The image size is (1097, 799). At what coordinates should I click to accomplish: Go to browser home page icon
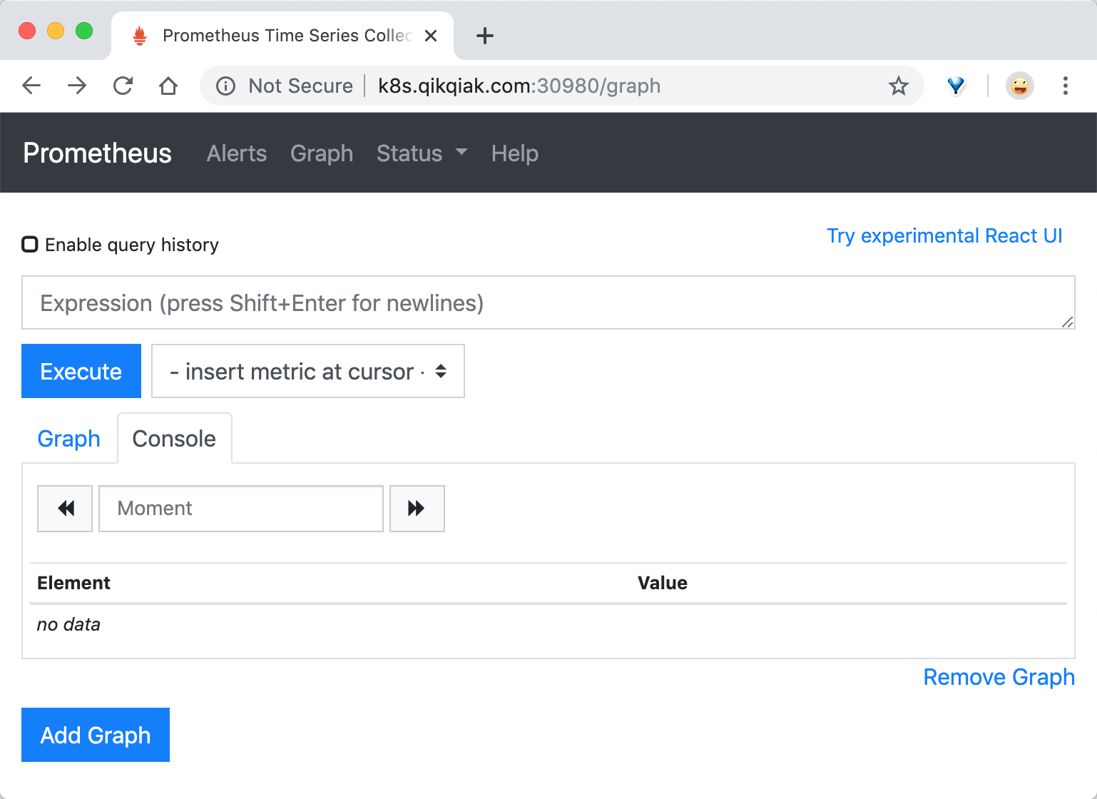point(168,86)
